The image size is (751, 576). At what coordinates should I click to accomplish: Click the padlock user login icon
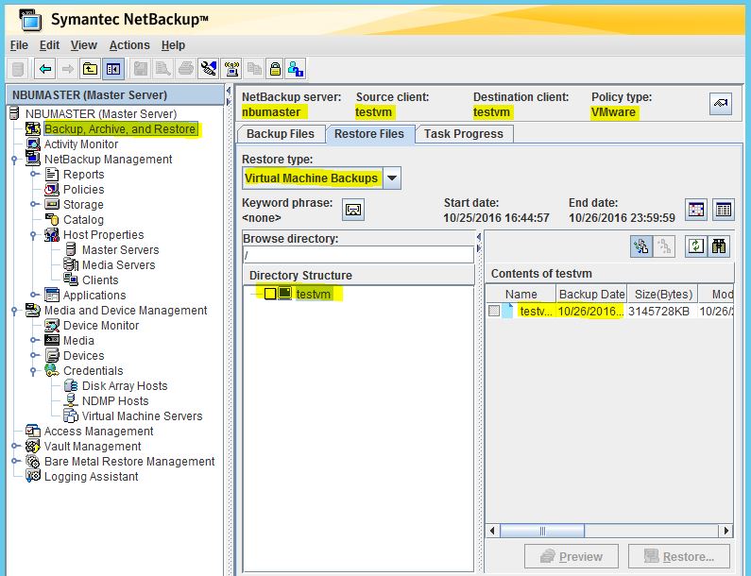click(x=296, y=70)
